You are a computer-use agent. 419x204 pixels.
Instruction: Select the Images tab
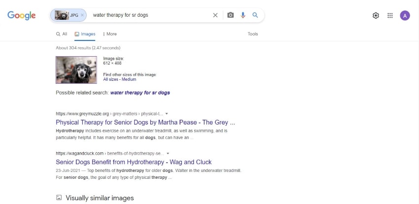tap(85, 34)
